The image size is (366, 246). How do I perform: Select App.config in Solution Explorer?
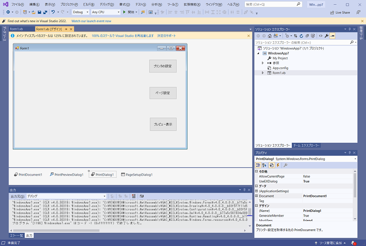pos(280,68)
